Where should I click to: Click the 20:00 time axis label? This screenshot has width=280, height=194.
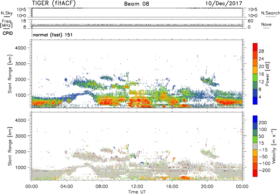207,187
